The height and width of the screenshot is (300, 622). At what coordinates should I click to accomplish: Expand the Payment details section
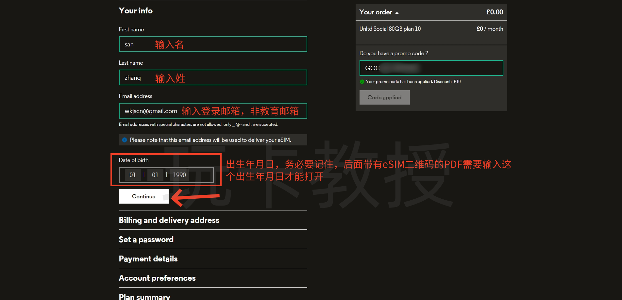coord(148,259)
